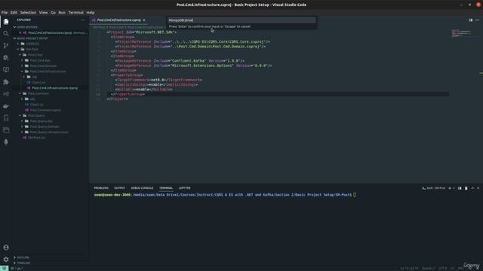
Task: Open editor More Actions ellipsis menu
Action: 478,20
